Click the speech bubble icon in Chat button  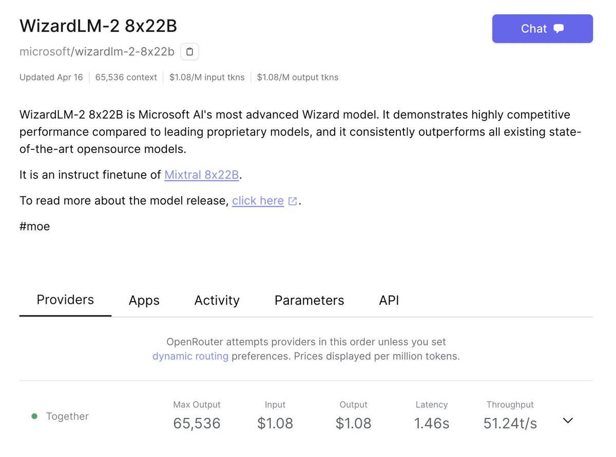[559, 29]
